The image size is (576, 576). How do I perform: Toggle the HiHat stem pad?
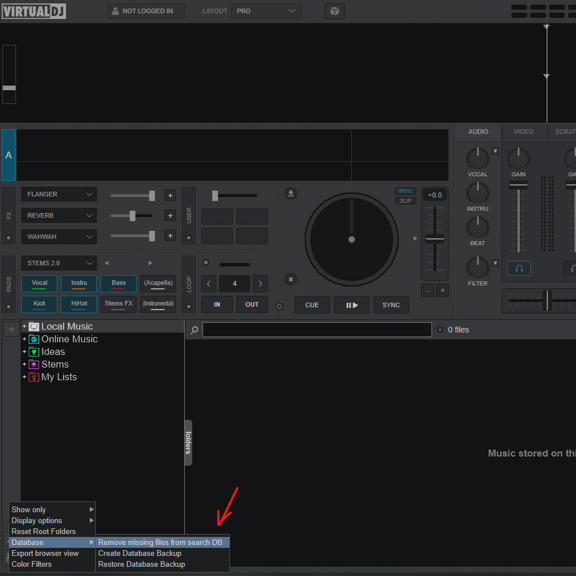79,304
